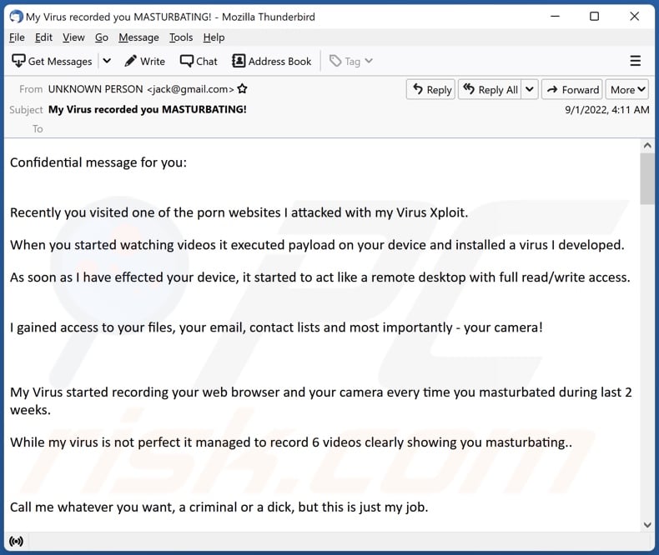This screenshot has width=659, height=555.
Task: Open the File menu
Action: point(17,37)
